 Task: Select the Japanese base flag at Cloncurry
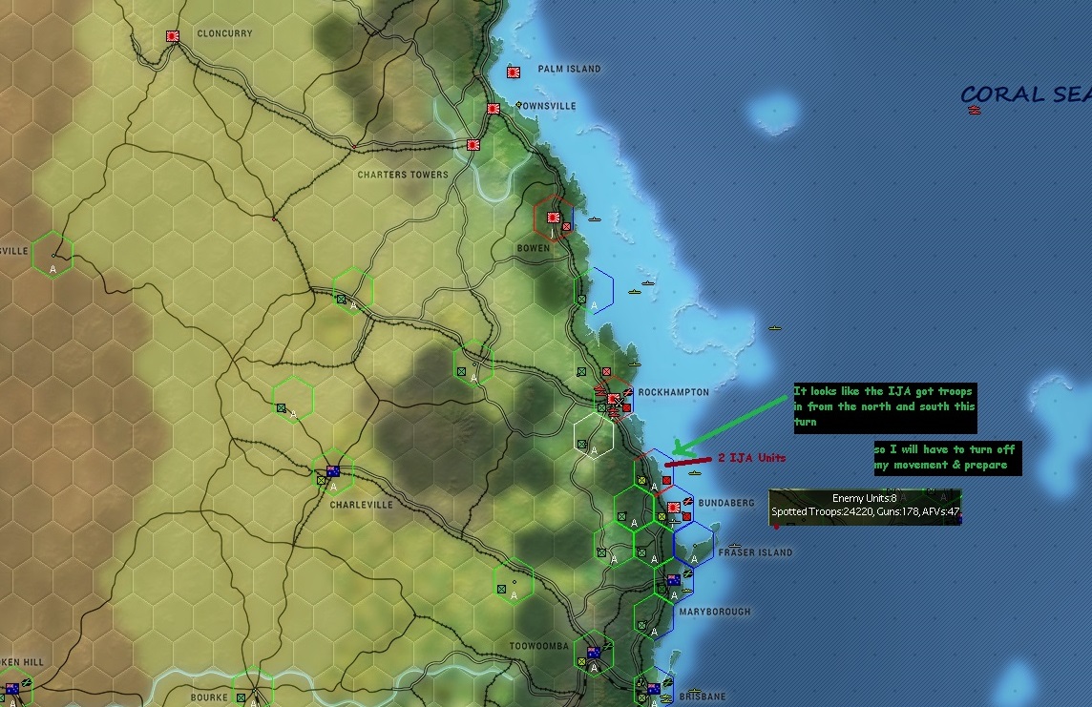pyautogui.click(x=173, y=36)
